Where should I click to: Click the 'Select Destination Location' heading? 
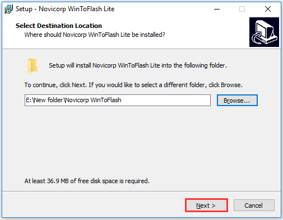[x=59, y=26]
